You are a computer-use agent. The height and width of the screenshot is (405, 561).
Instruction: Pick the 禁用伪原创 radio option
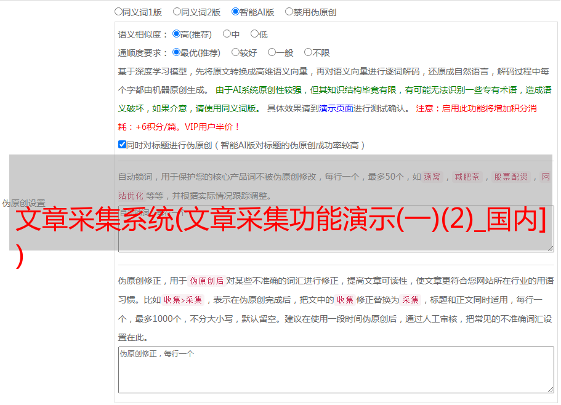(x=289, y=11)
